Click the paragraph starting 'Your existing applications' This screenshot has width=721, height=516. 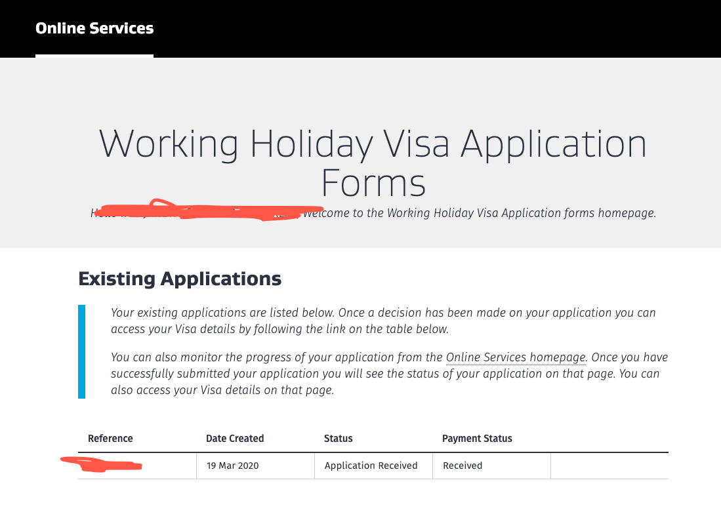click(x=383, y=321)
